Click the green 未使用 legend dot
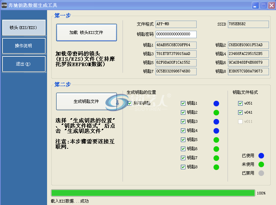276x205 pixels. click(x=261, y=164)
